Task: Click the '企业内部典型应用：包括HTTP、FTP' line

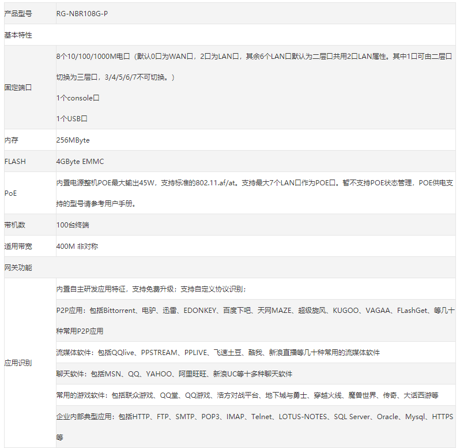Action: pyautogui.click(x=255, y=417)
